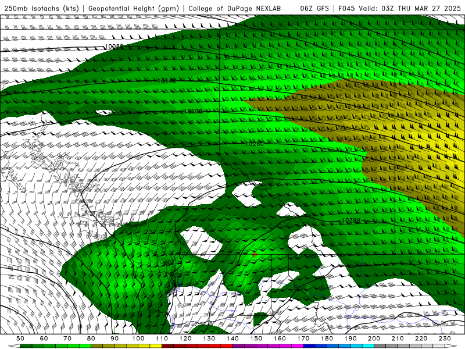This screenshot has width=465, height=349.
Task: Click the 130 label on color scale
Action: click(209, 339)
